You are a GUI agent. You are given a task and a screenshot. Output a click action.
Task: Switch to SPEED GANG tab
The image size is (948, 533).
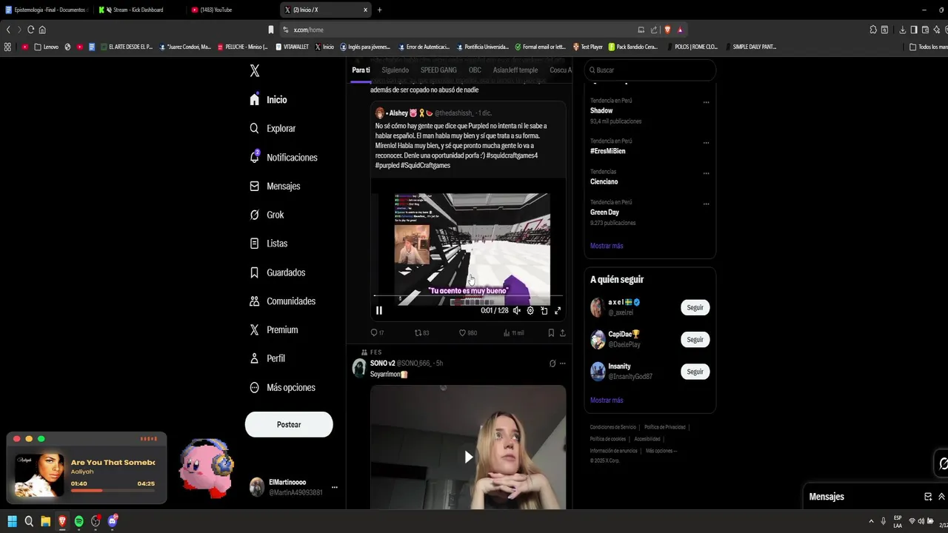click(x=438, y=70)
